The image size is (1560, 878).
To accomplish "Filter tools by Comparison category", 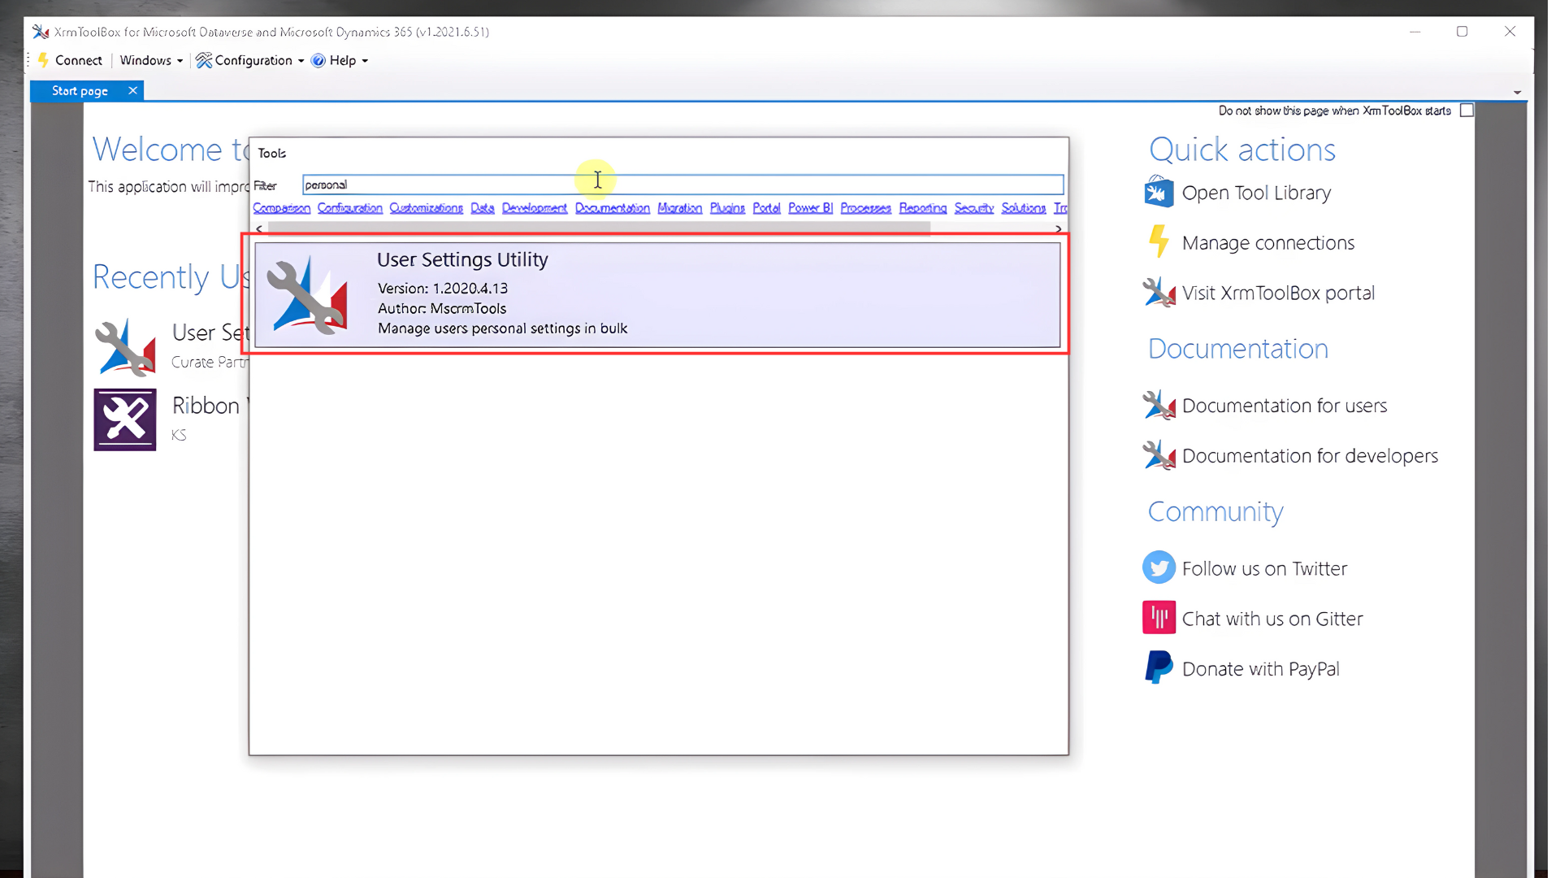I will [281, 208].
